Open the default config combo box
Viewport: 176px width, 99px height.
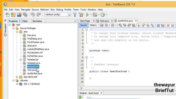58,15
